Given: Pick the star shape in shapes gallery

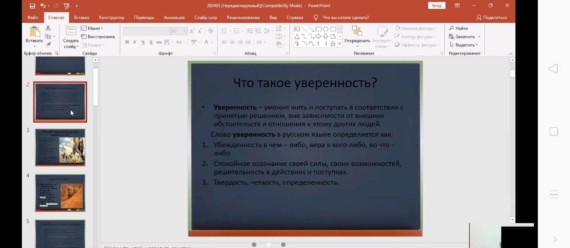Looking at the screenshot, I should [333, 44].
